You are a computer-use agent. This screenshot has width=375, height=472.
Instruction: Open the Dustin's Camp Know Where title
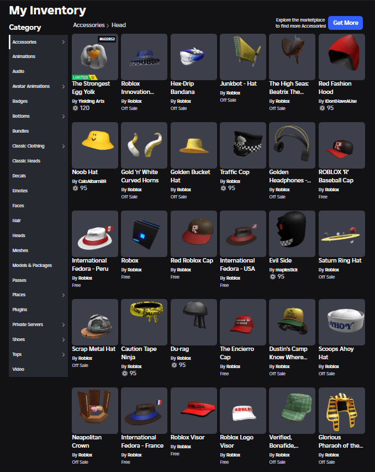pyautogui.click(x=288, y=353)
